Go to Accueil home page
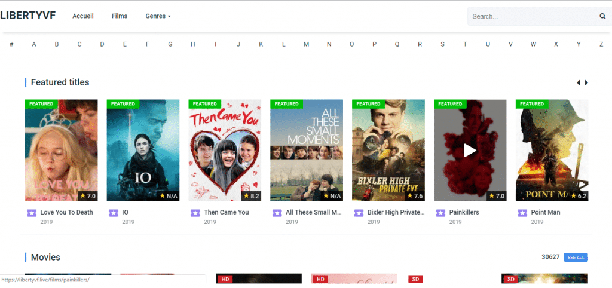612x288 pixels. (82, 16)
